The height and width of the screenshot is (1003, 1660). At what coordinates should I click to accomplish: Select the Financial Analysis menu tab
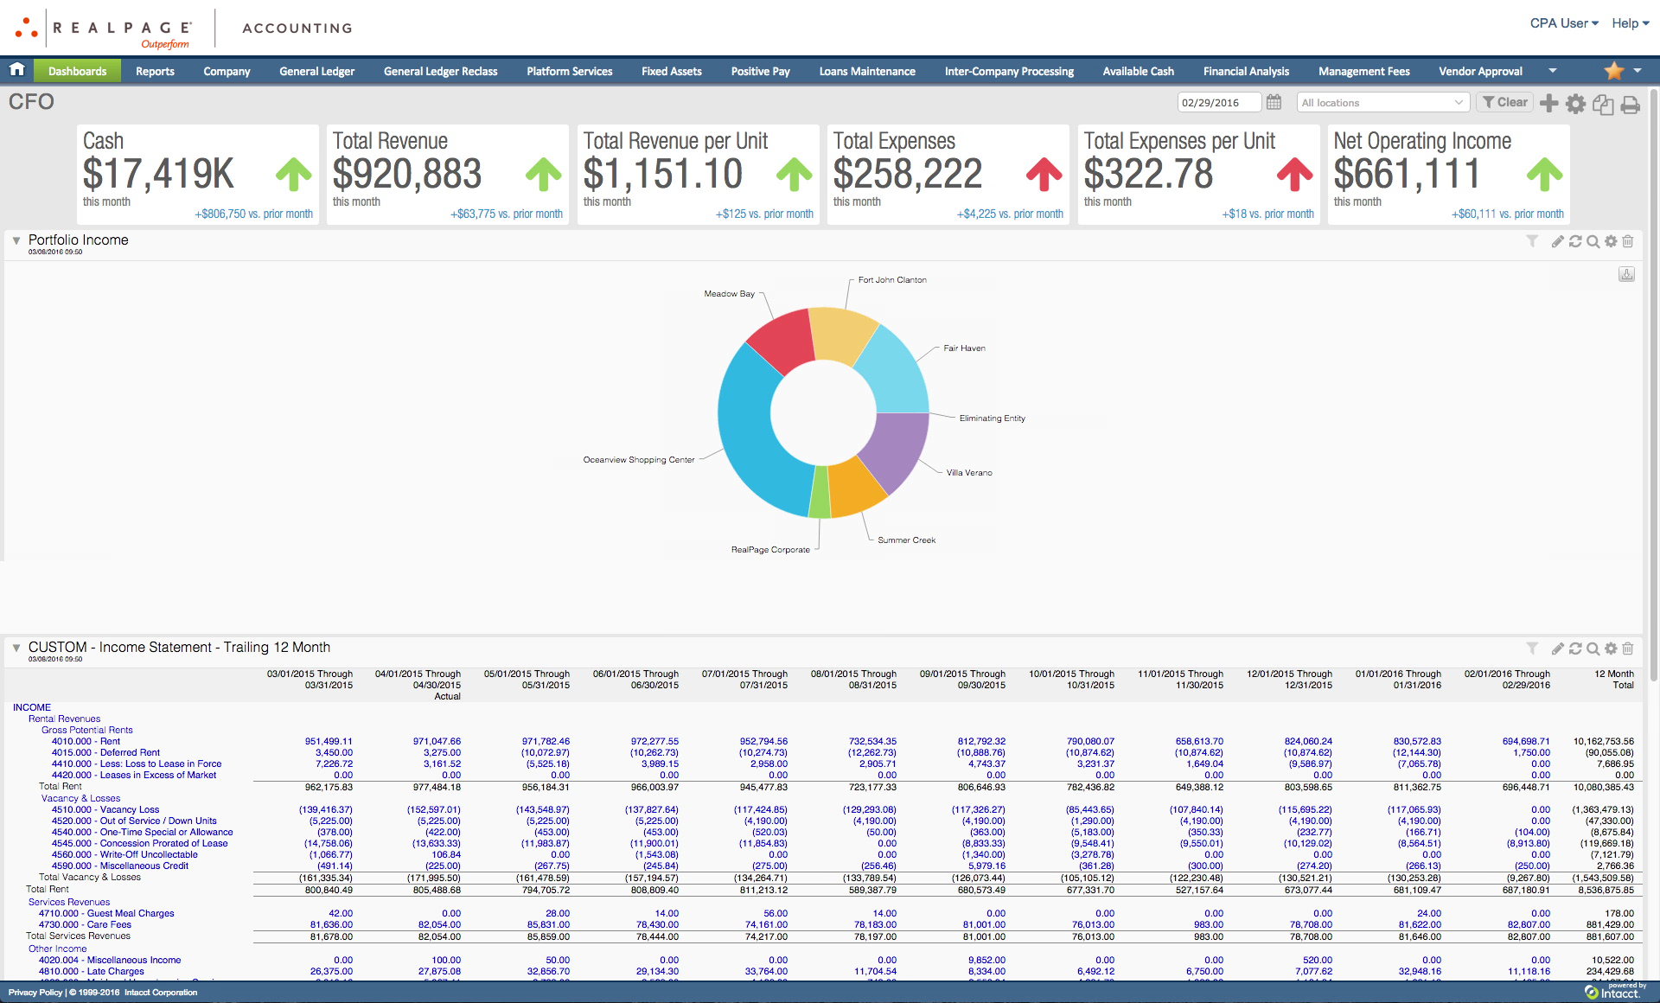point(1245,72)
